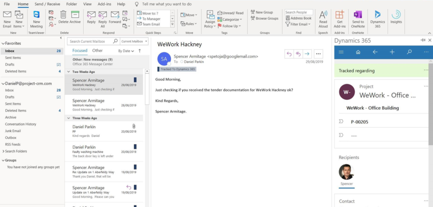Click Forward in the ribbon
Screen dimensions: 433x207
click(x=115, y=17)
